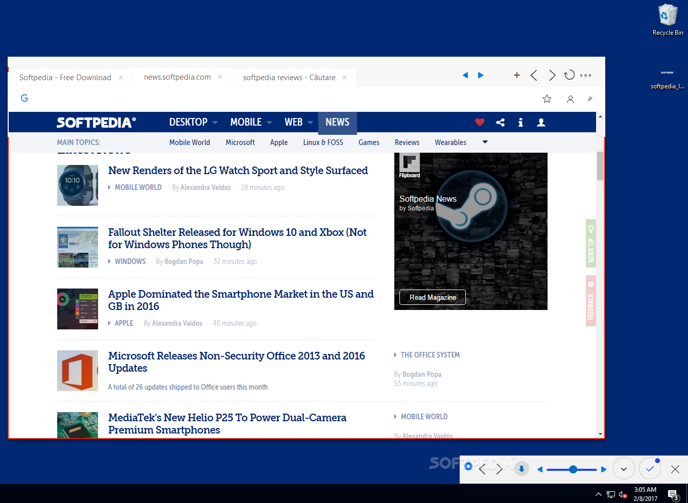Click the back chevron on the bottom toolbar
Image resolution: width=688 pixels, height=503 pixels.
pyautogui.click(x=482, y=469)
